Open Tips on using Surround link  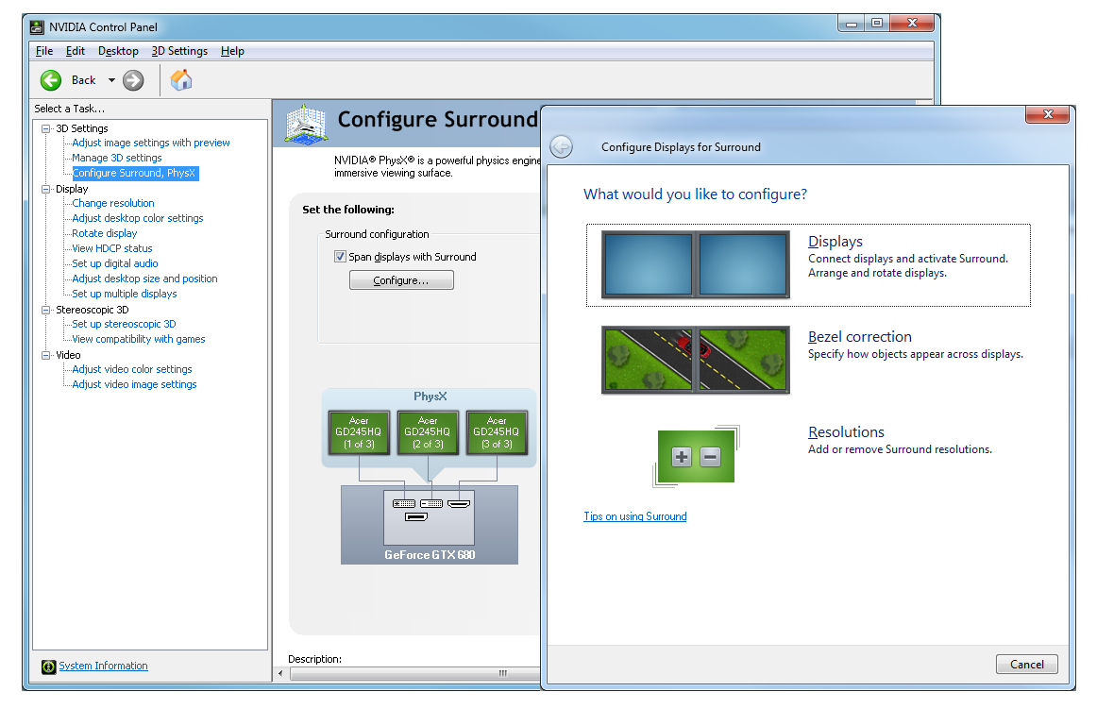(635, 516)
